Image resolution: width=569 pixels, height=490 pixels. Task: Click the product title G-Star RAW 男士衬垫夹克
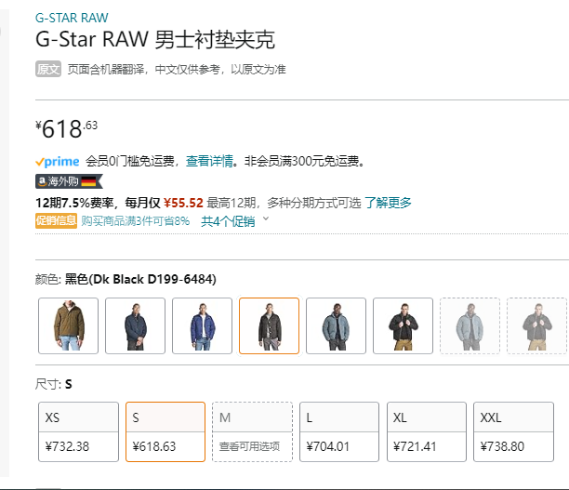click(155, 39)
